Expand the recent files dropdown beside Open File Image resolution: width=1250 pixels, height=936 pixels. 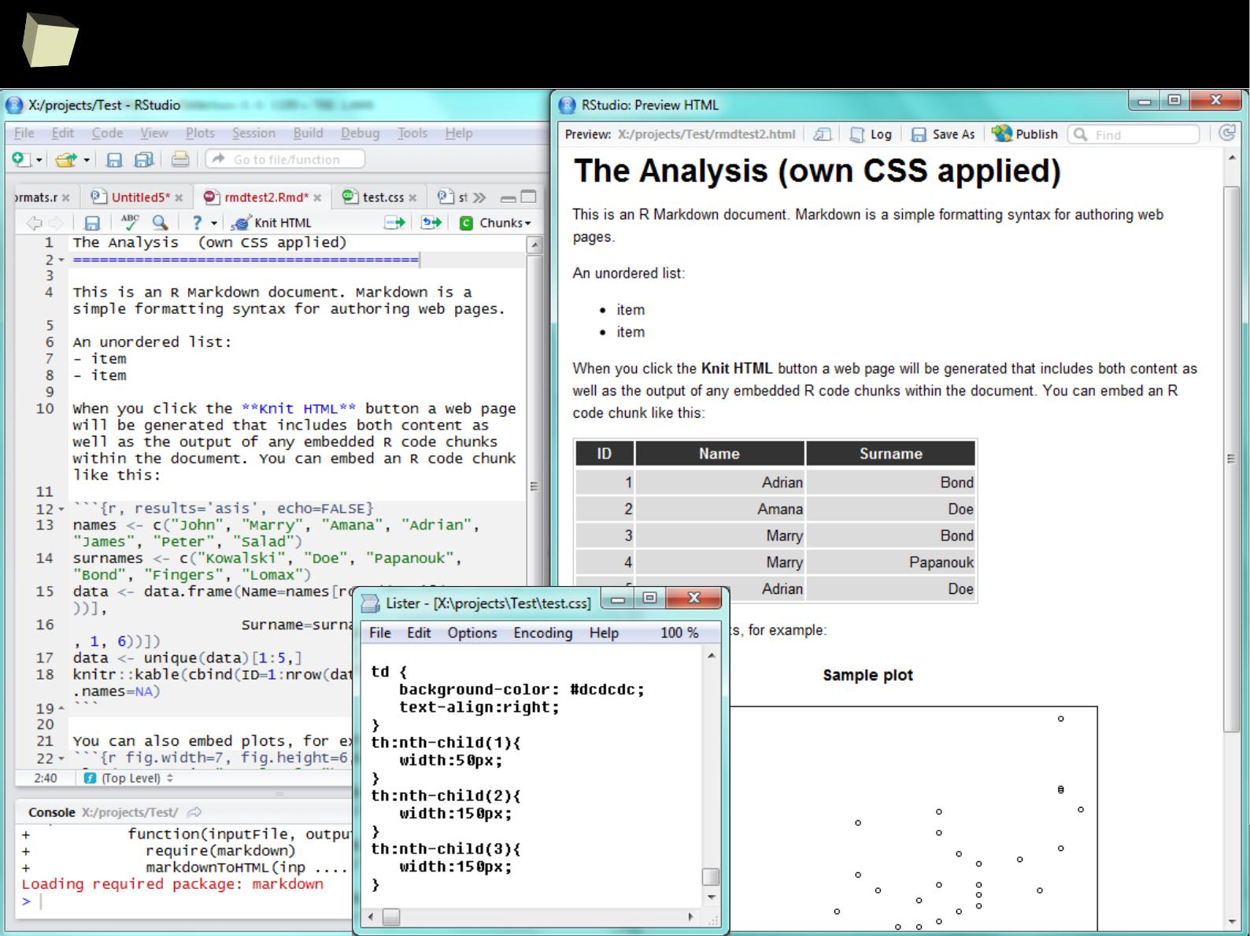click(86, 160)
